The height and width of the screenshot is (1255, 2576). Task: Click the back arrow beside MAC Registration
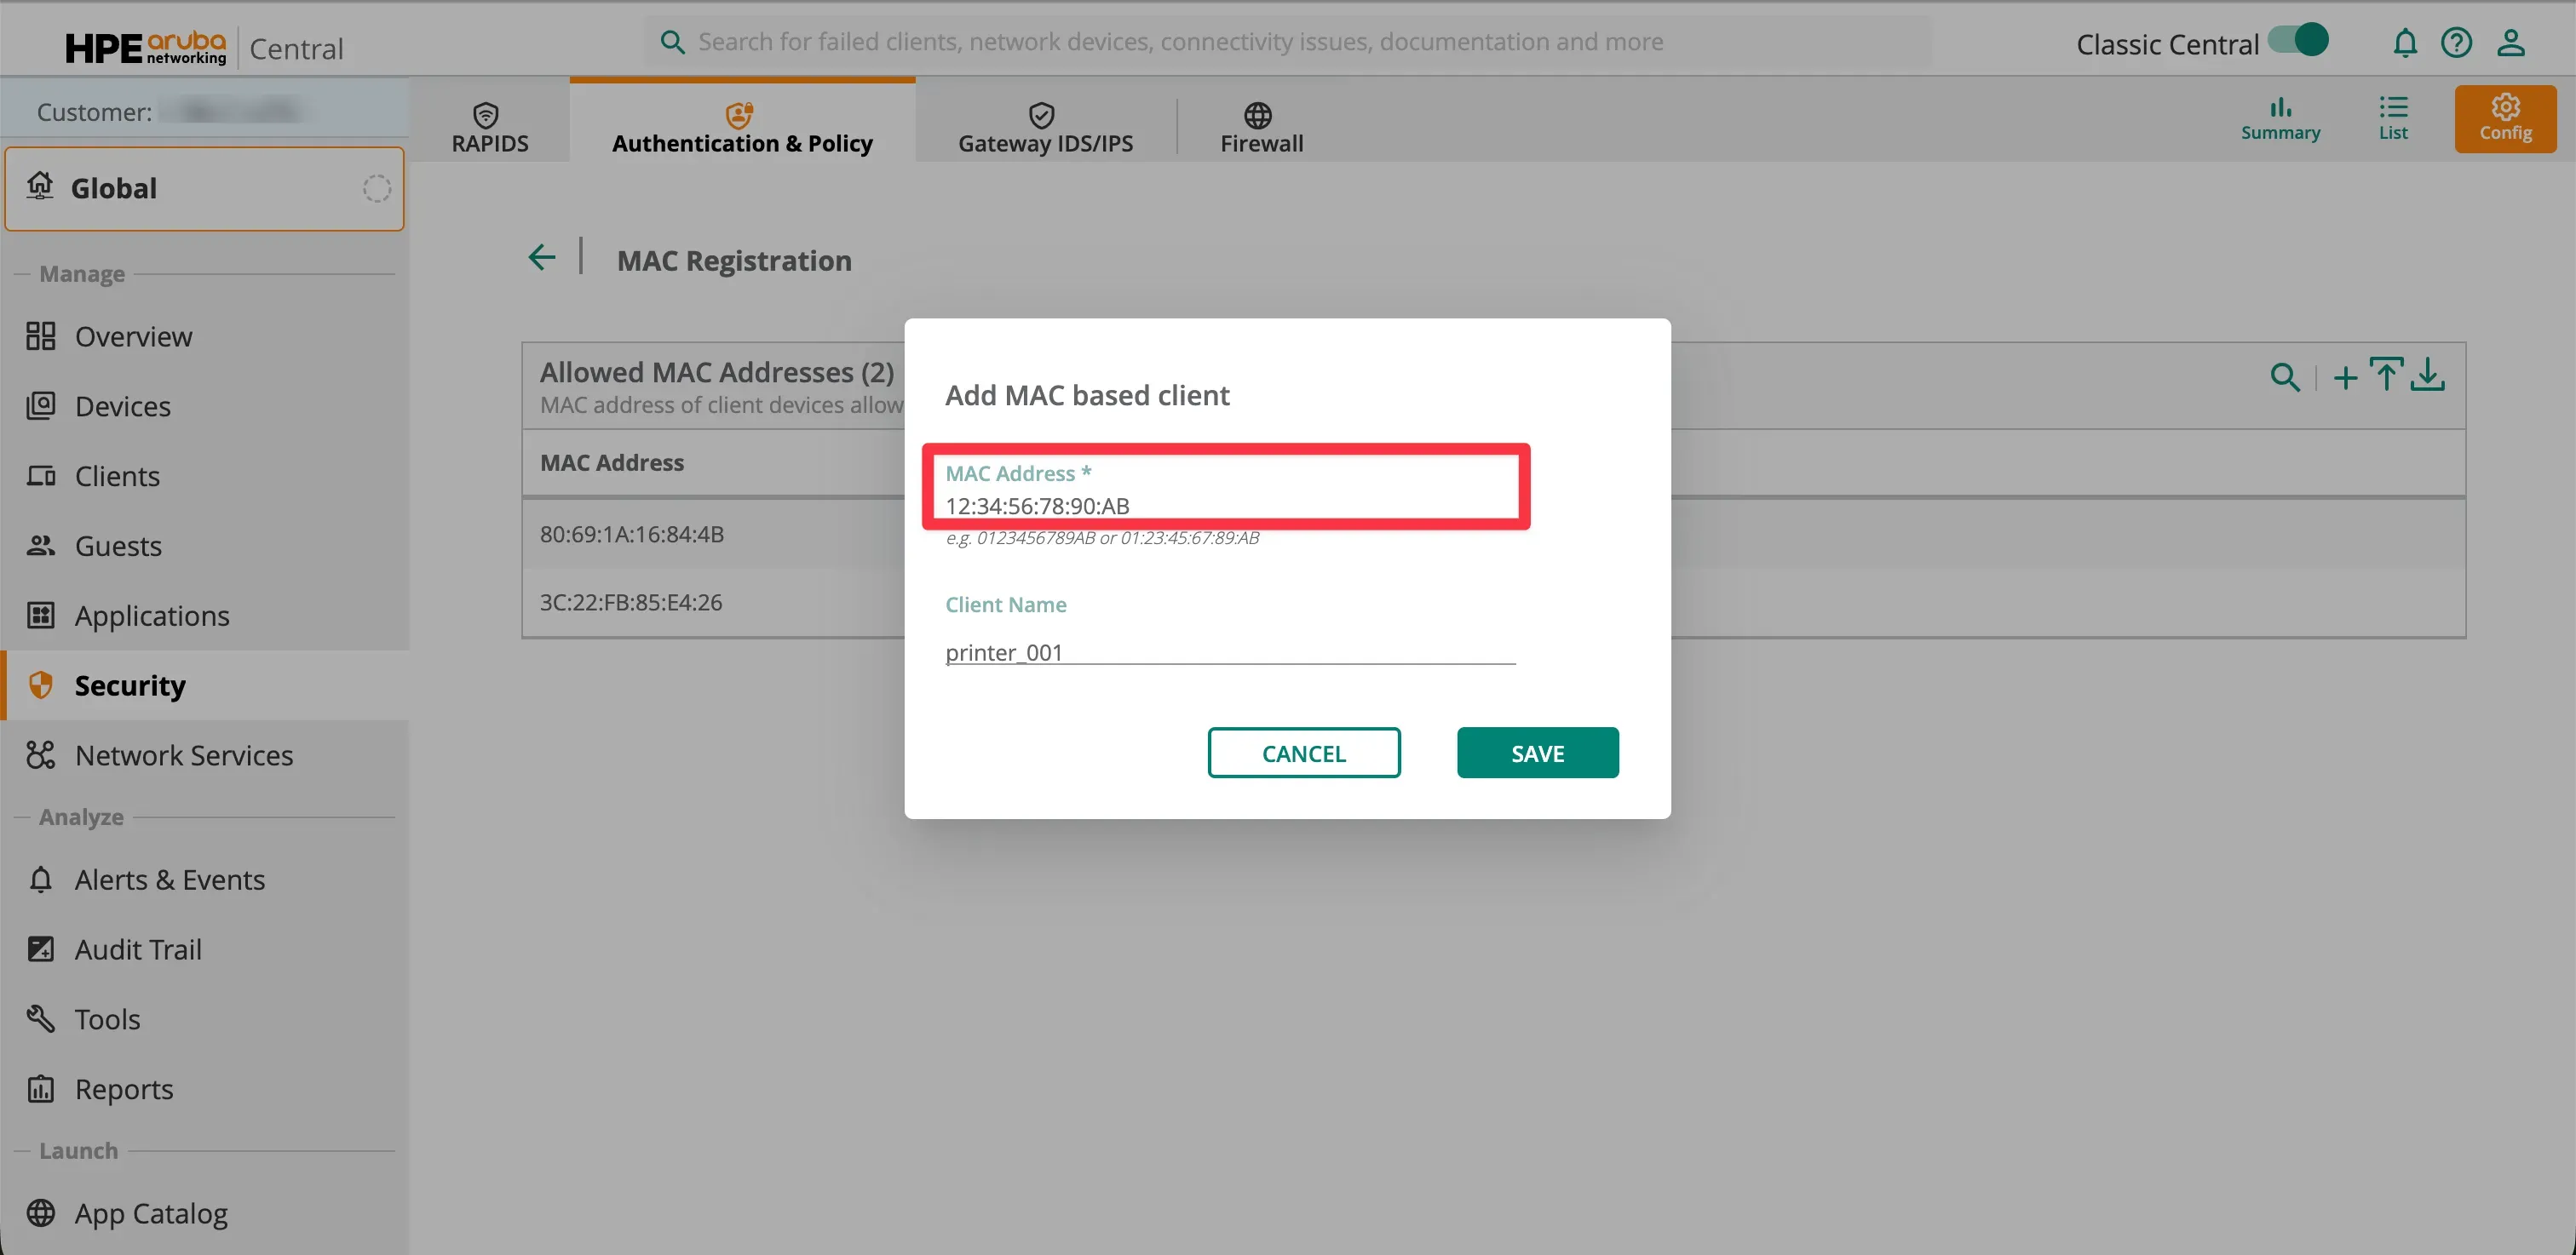point(542,258)
